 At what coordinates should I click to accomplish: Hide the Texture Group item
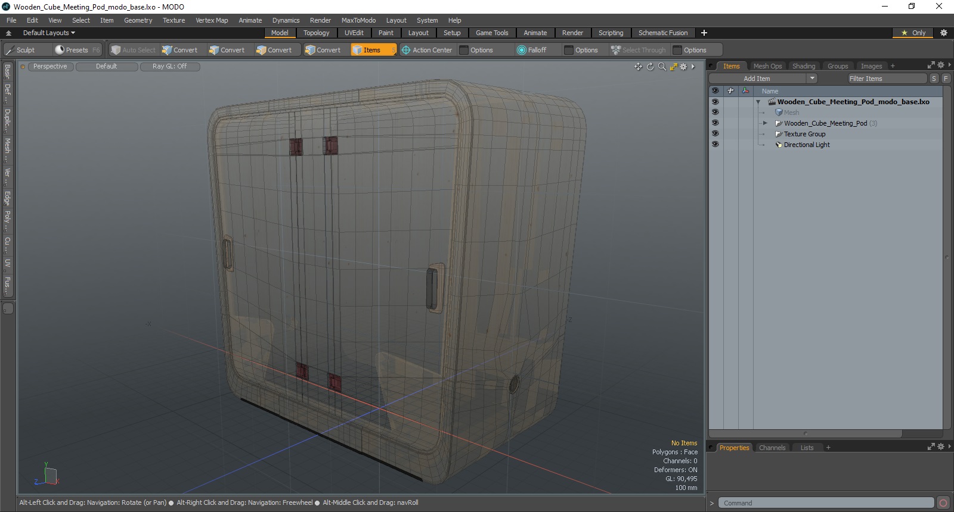pos(715,134)
